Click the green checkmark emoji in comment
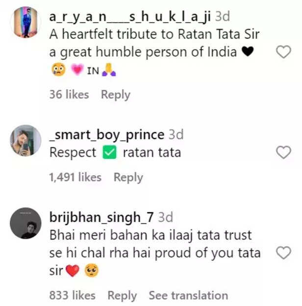 pos(109,152)
